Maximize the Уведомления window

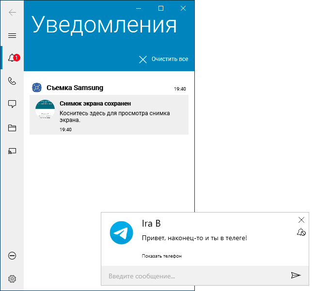pos(161,8)
